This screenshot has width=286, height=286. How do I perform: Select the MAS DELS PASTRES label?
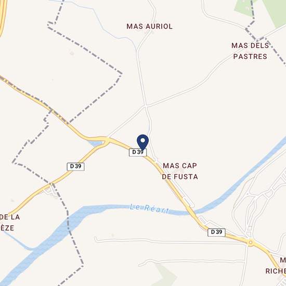click(x=250, y=51)
